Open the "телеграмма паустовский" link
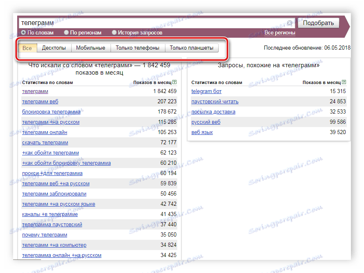Viewport: 364px width, 273px height. [52, 225]
